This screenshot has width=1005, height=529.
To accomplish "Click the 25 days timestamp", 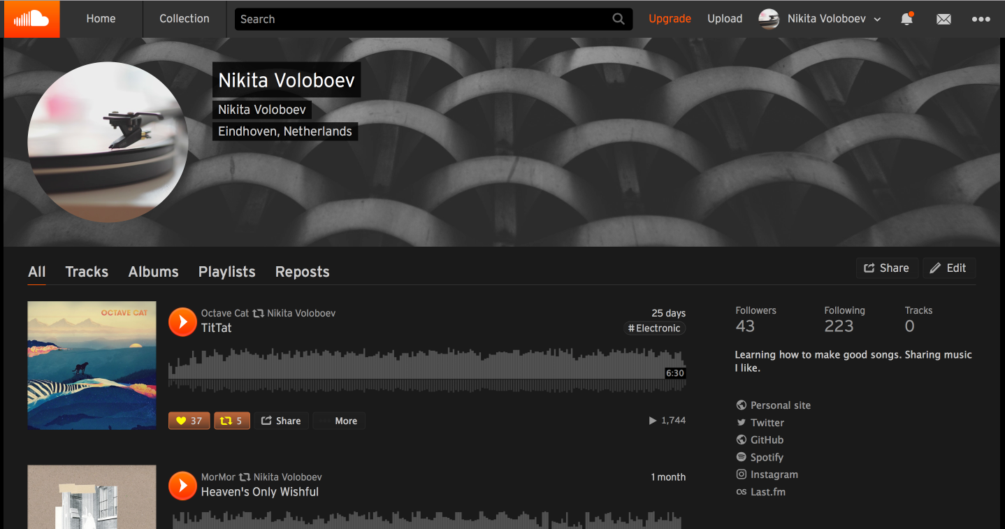I will (669, 313).
